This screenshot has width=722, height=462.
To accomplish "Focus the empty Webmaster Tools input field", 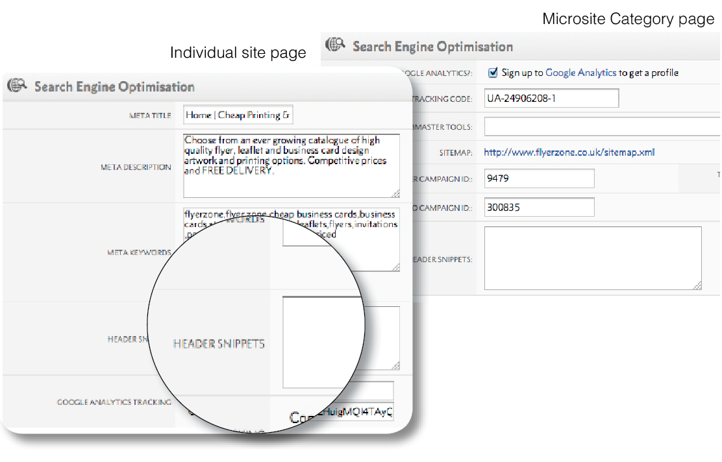I will tap(601, 127).
